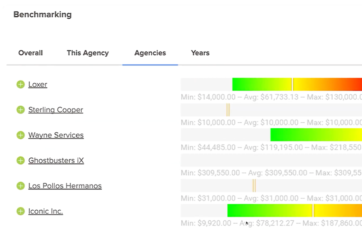Click the Loxer benchmark gradient bar
Screen dimensions: 362x239
coord(297,84)
